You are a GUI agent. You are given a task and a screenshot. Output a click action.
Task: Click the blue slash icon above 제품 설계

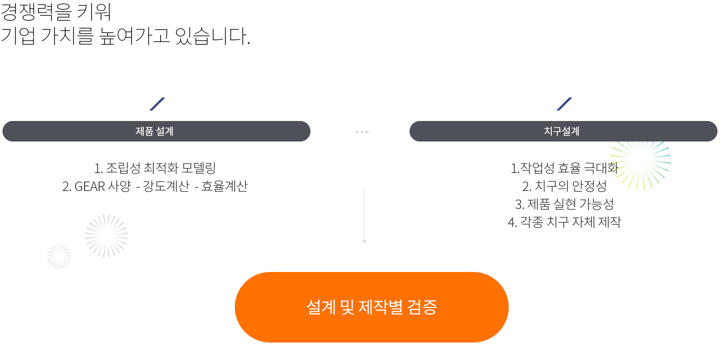click(x=157, y=104)
